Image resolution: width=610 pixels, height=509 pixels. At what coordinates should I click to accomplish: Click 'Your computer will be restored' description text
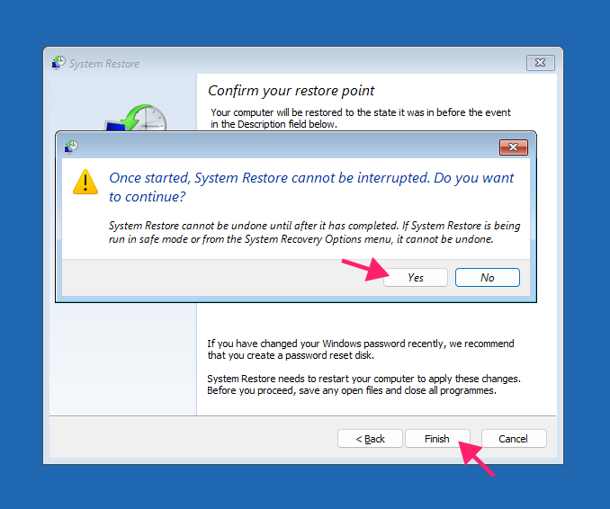pyautogui.click(x=361, y=118)
